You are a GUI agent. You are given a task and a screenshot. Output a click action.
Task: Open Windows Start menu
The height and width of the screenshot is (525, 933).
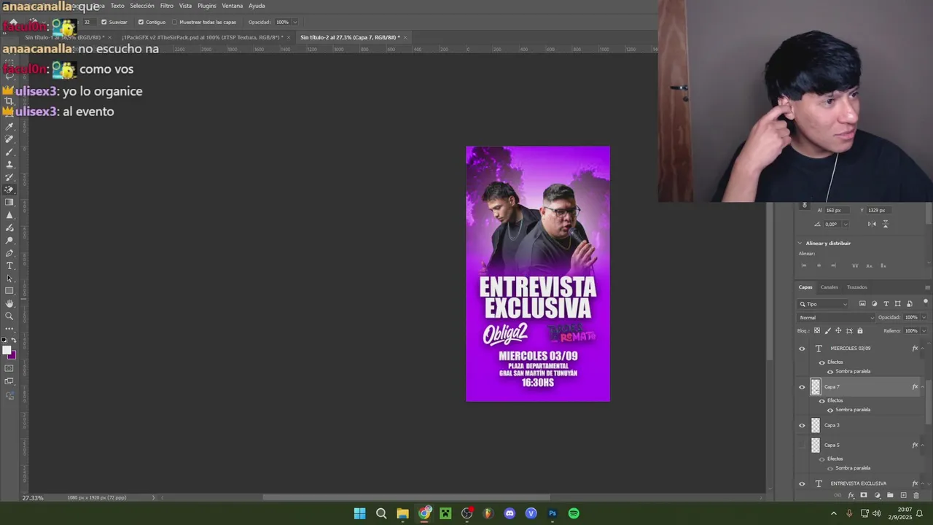click(x=359, y=513)
